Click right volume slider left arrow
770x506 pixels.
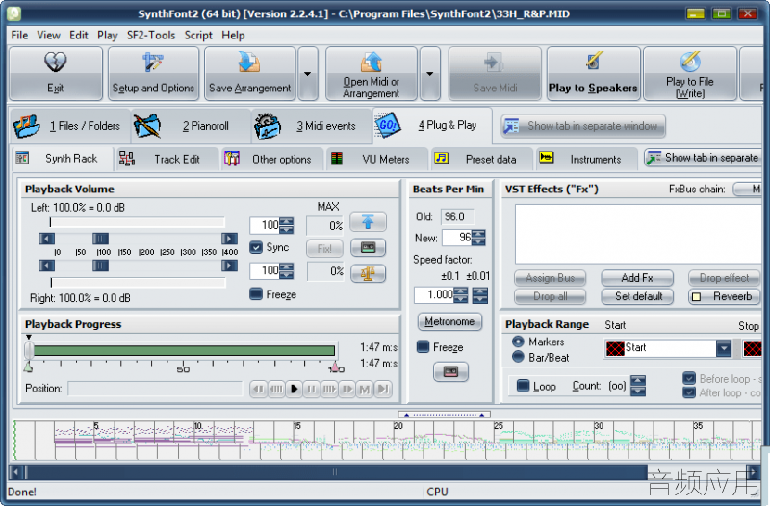coord(46,266)
